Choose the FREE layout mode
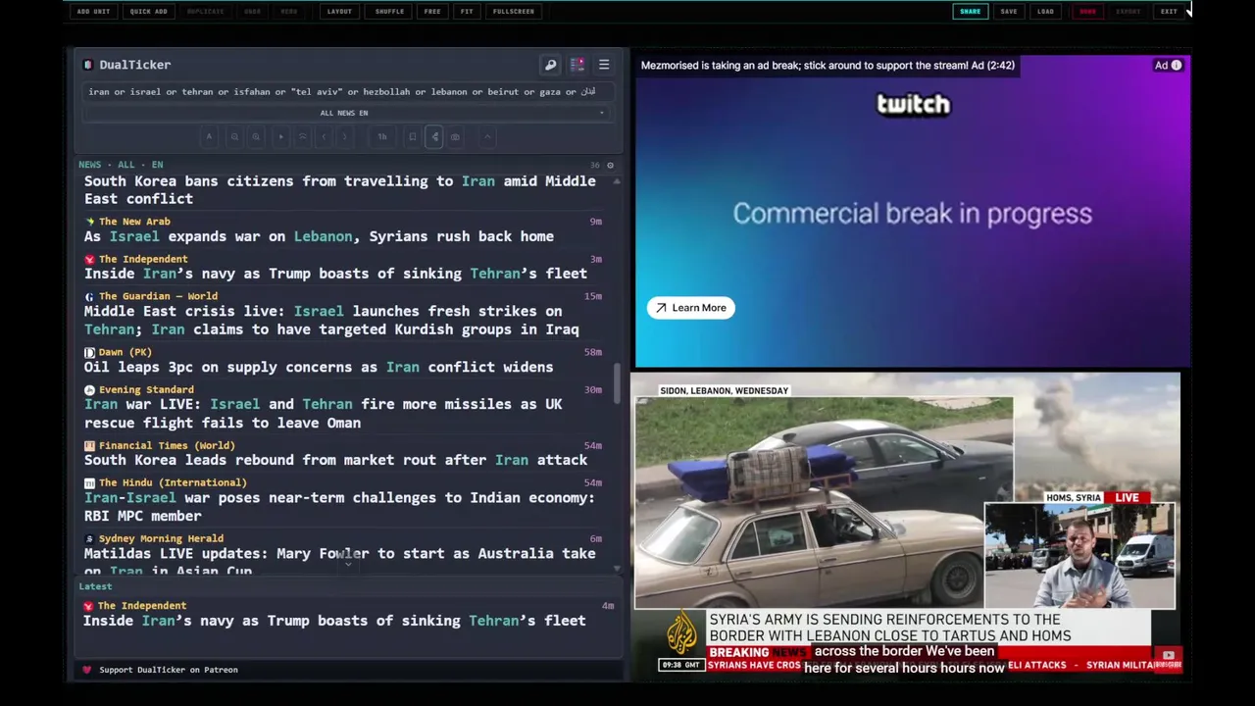The height and width of the screenshot is (706, 1255). tap(432, 12)
